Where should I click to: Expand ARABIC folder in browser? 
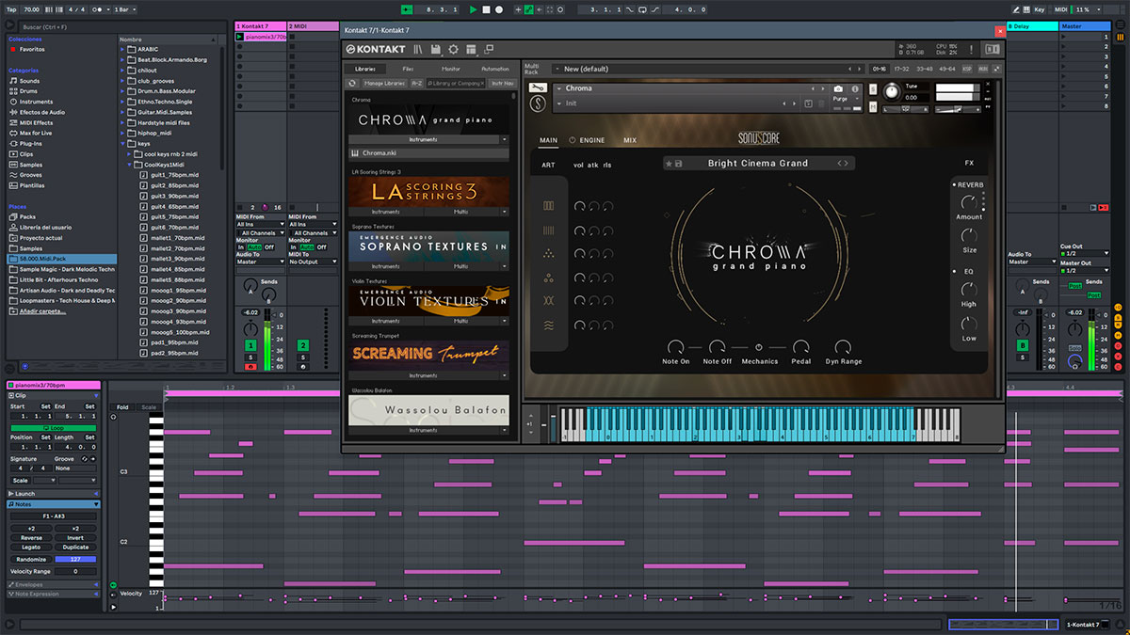click(x=123, y=49)
